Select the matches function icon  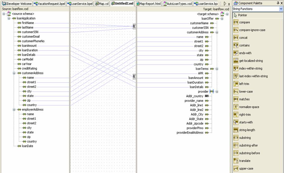point(236,99)
